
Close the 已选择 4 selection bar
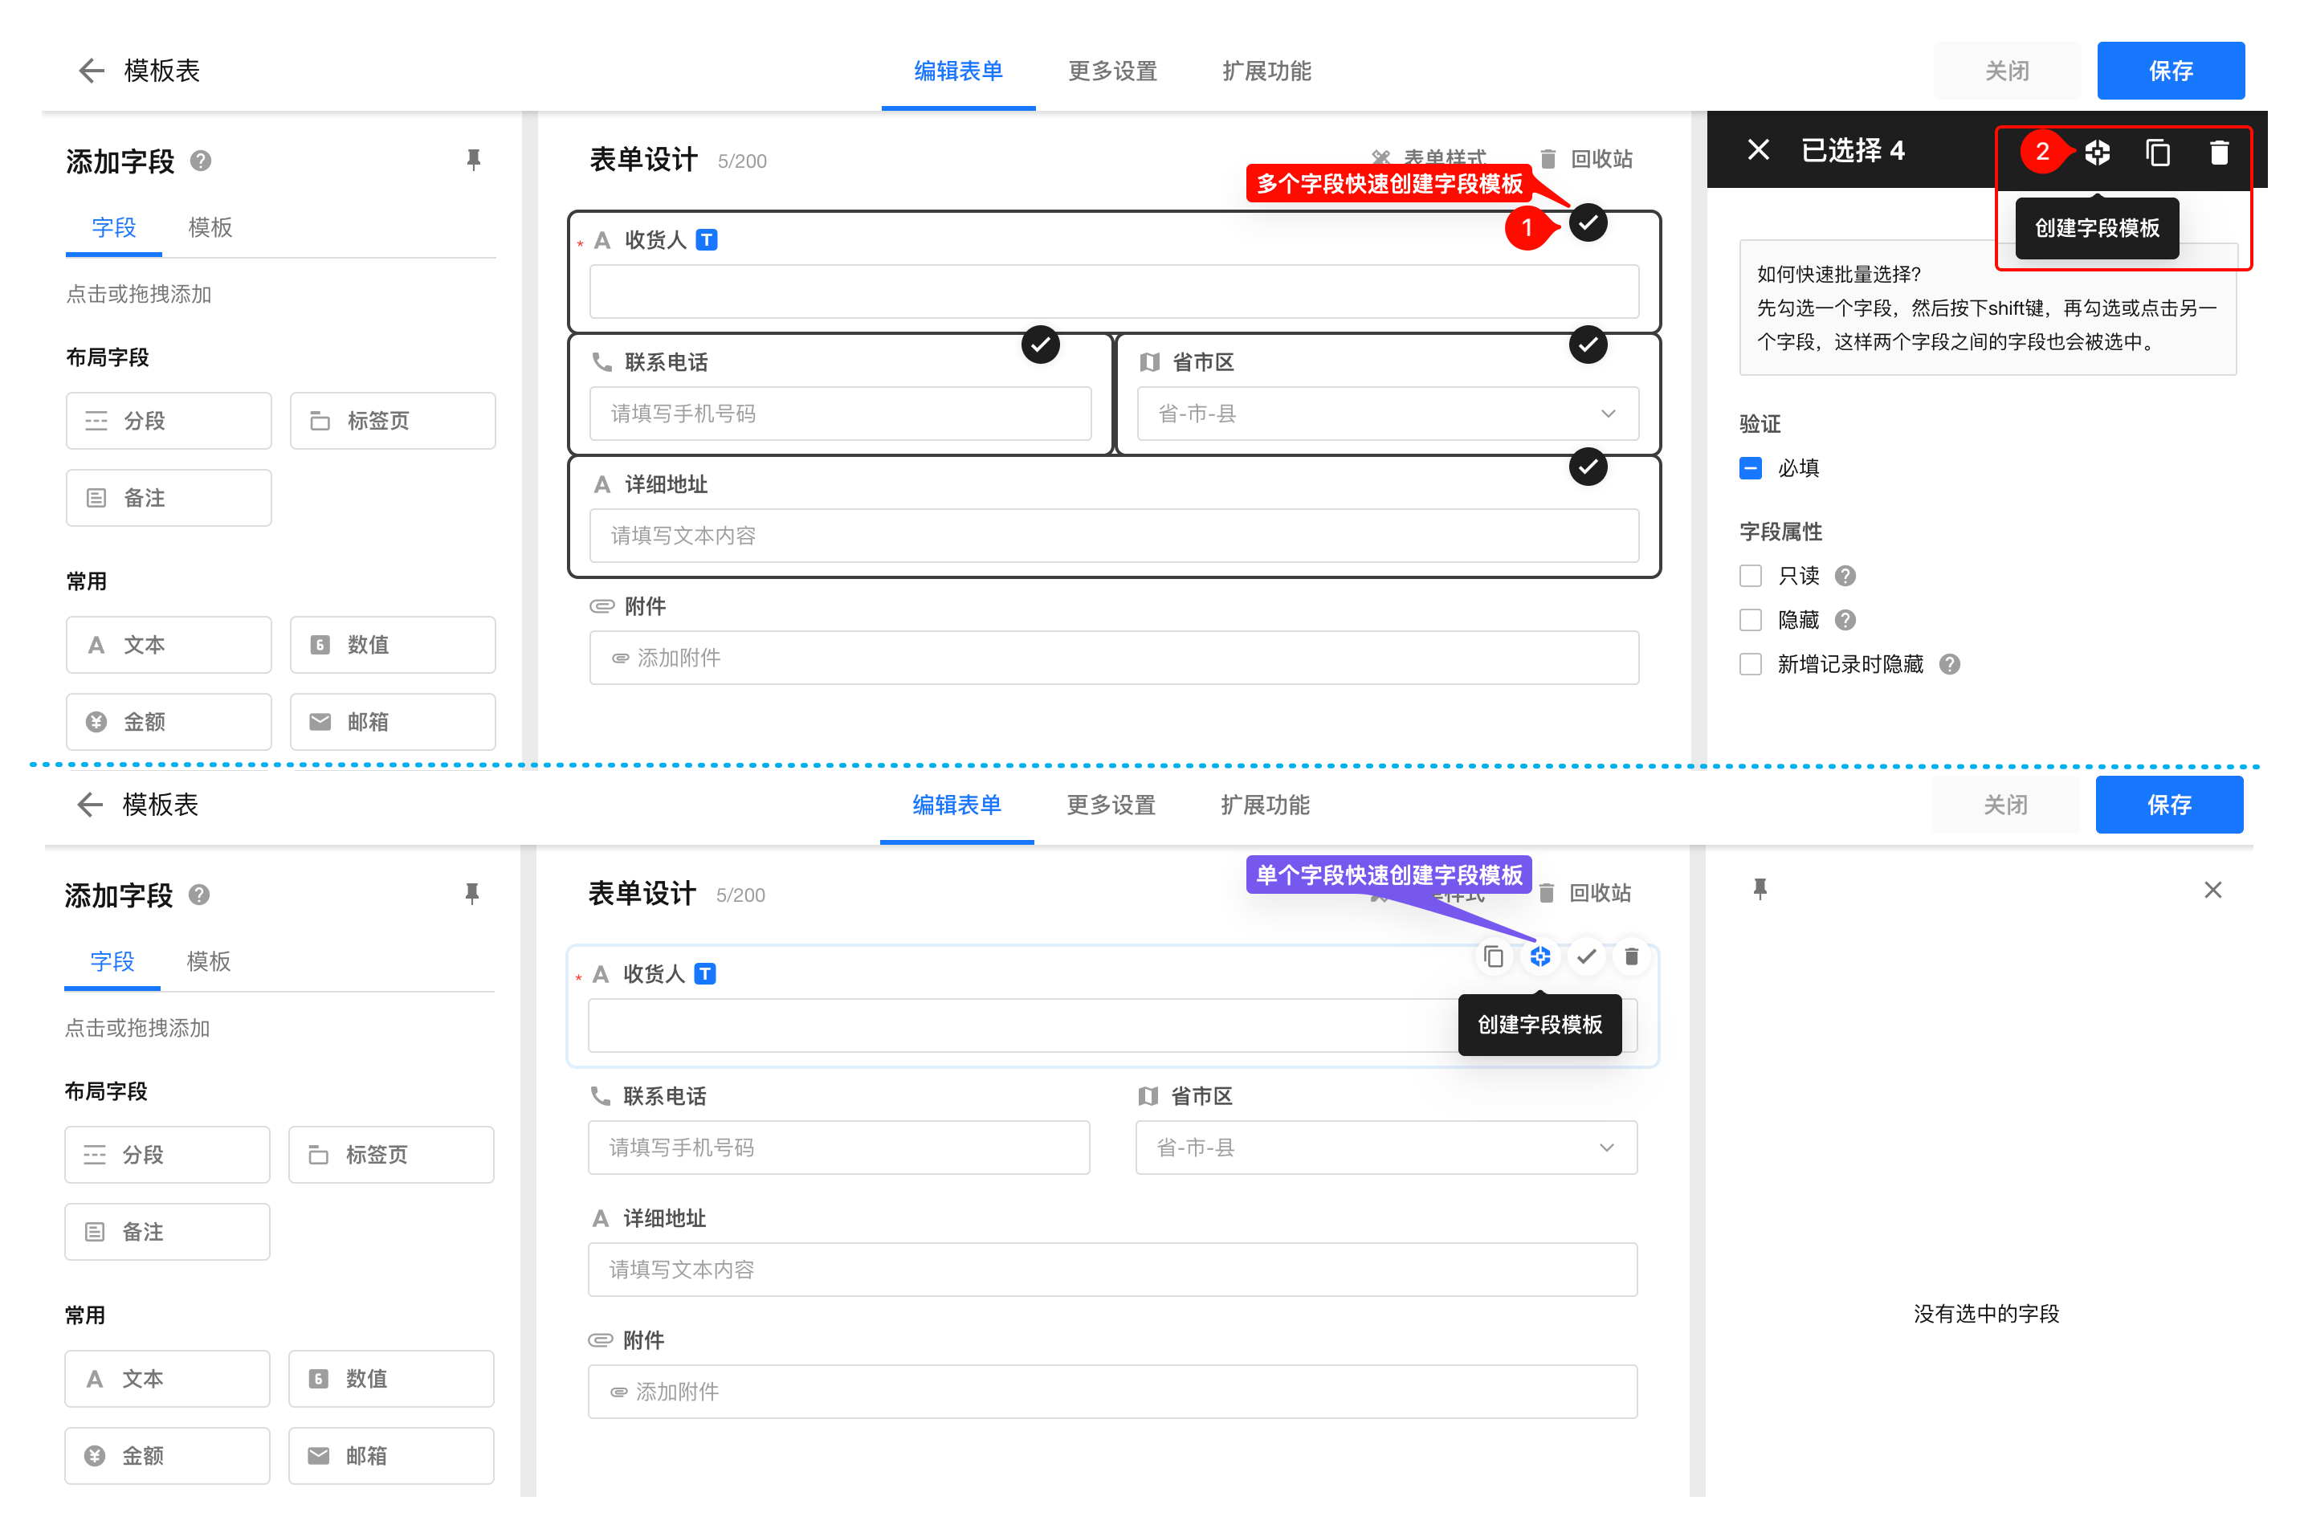tap(1758, 150)
